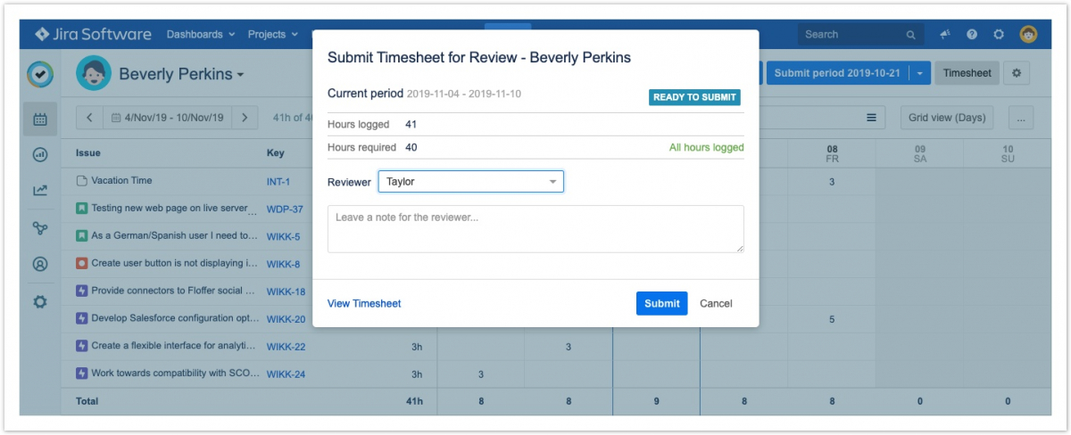Click the trend line graph sidebar icon

[x=40, y=190]
